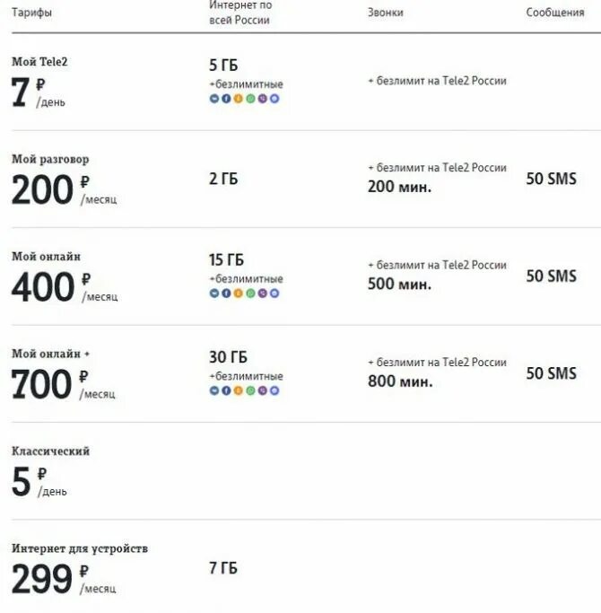Click the Интернет по всей России column header

[240, 13]
